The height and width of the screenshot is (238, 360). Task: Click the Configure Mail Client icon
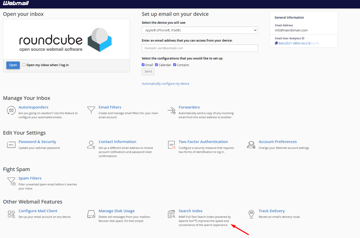pyautogui.click(x=11, y=214)
